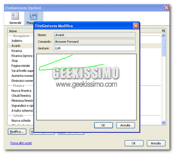Select the Aumenta numero row
Image resolution: width=174 pixels, height=154 pixels.
pos(21,76)
